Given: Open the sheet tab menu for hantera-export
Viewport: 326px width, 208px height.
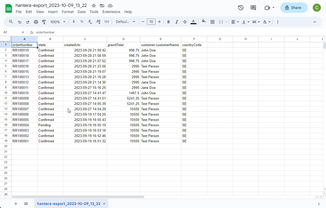Looking at the screenshot, I should (104, 204).
